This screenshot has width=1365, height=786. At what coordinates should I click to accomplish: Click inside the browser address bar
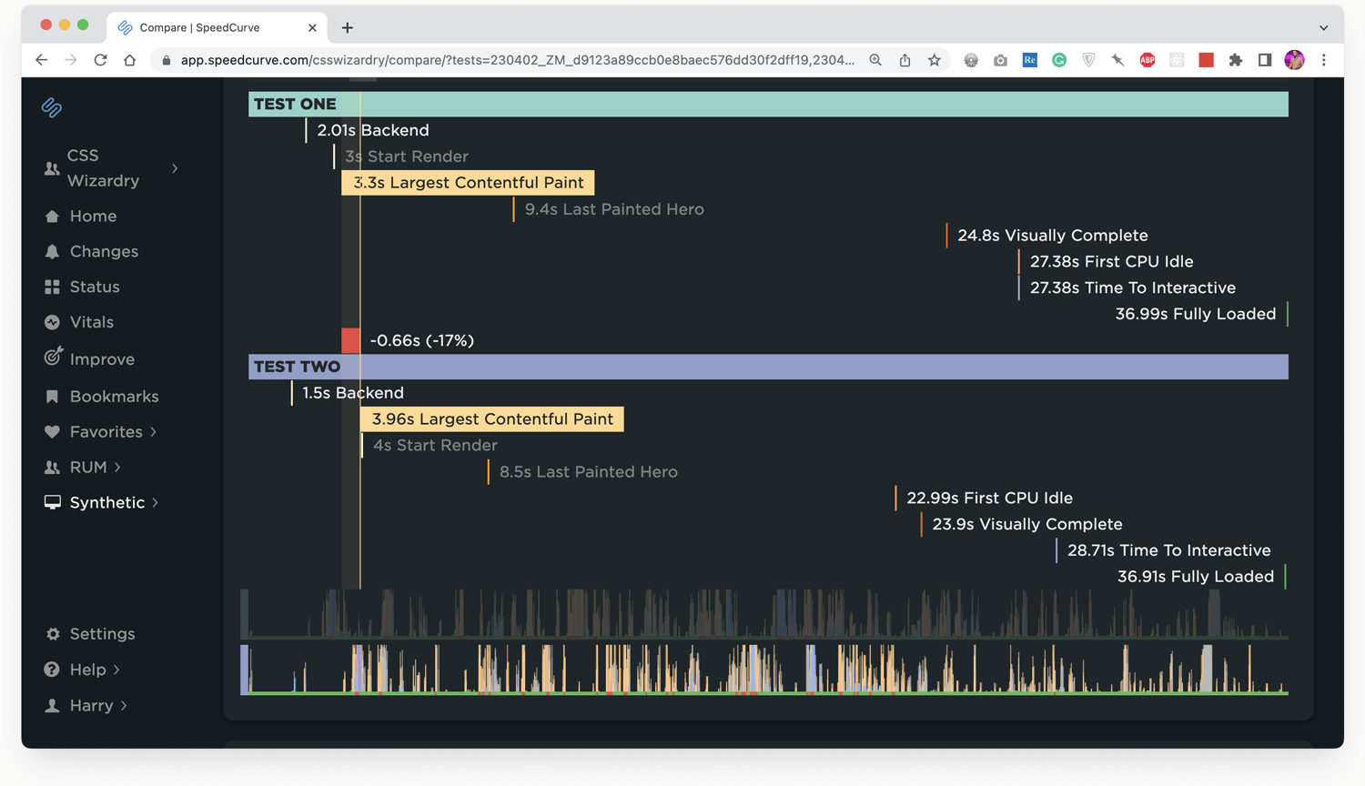510,60
